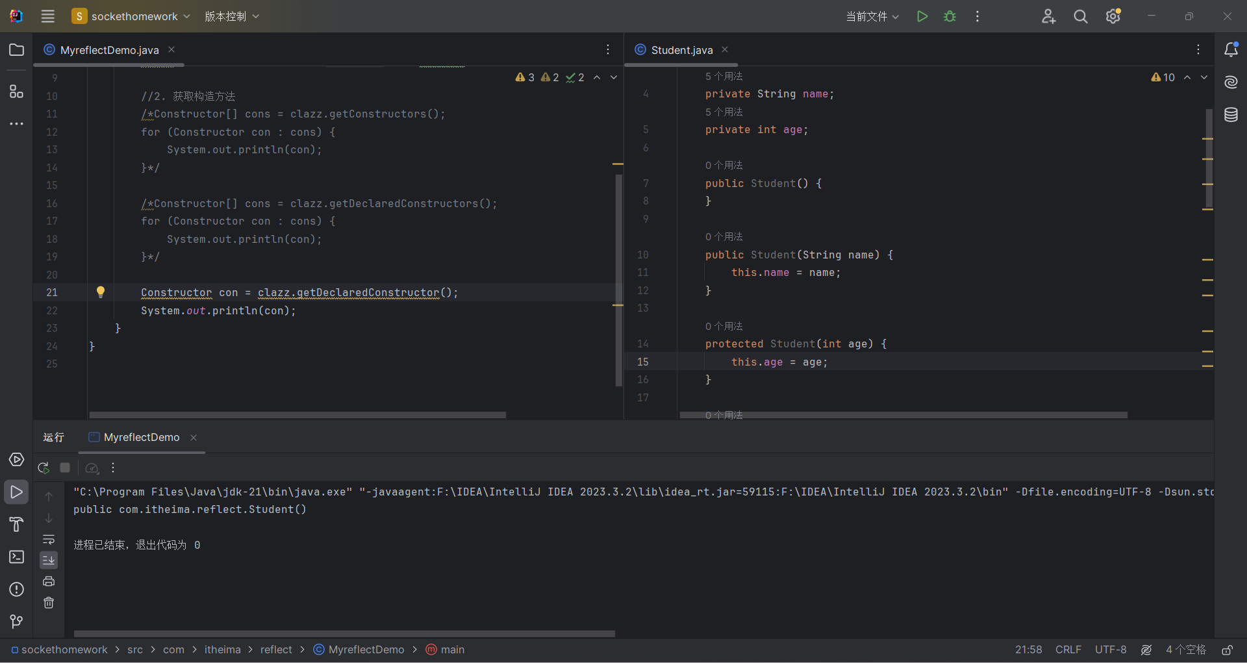This screenshot has width=1247, height=663.
Task: Click MyreflectDemo class breadcrumb
Action: pyautogui.click(x=359, y=649)
